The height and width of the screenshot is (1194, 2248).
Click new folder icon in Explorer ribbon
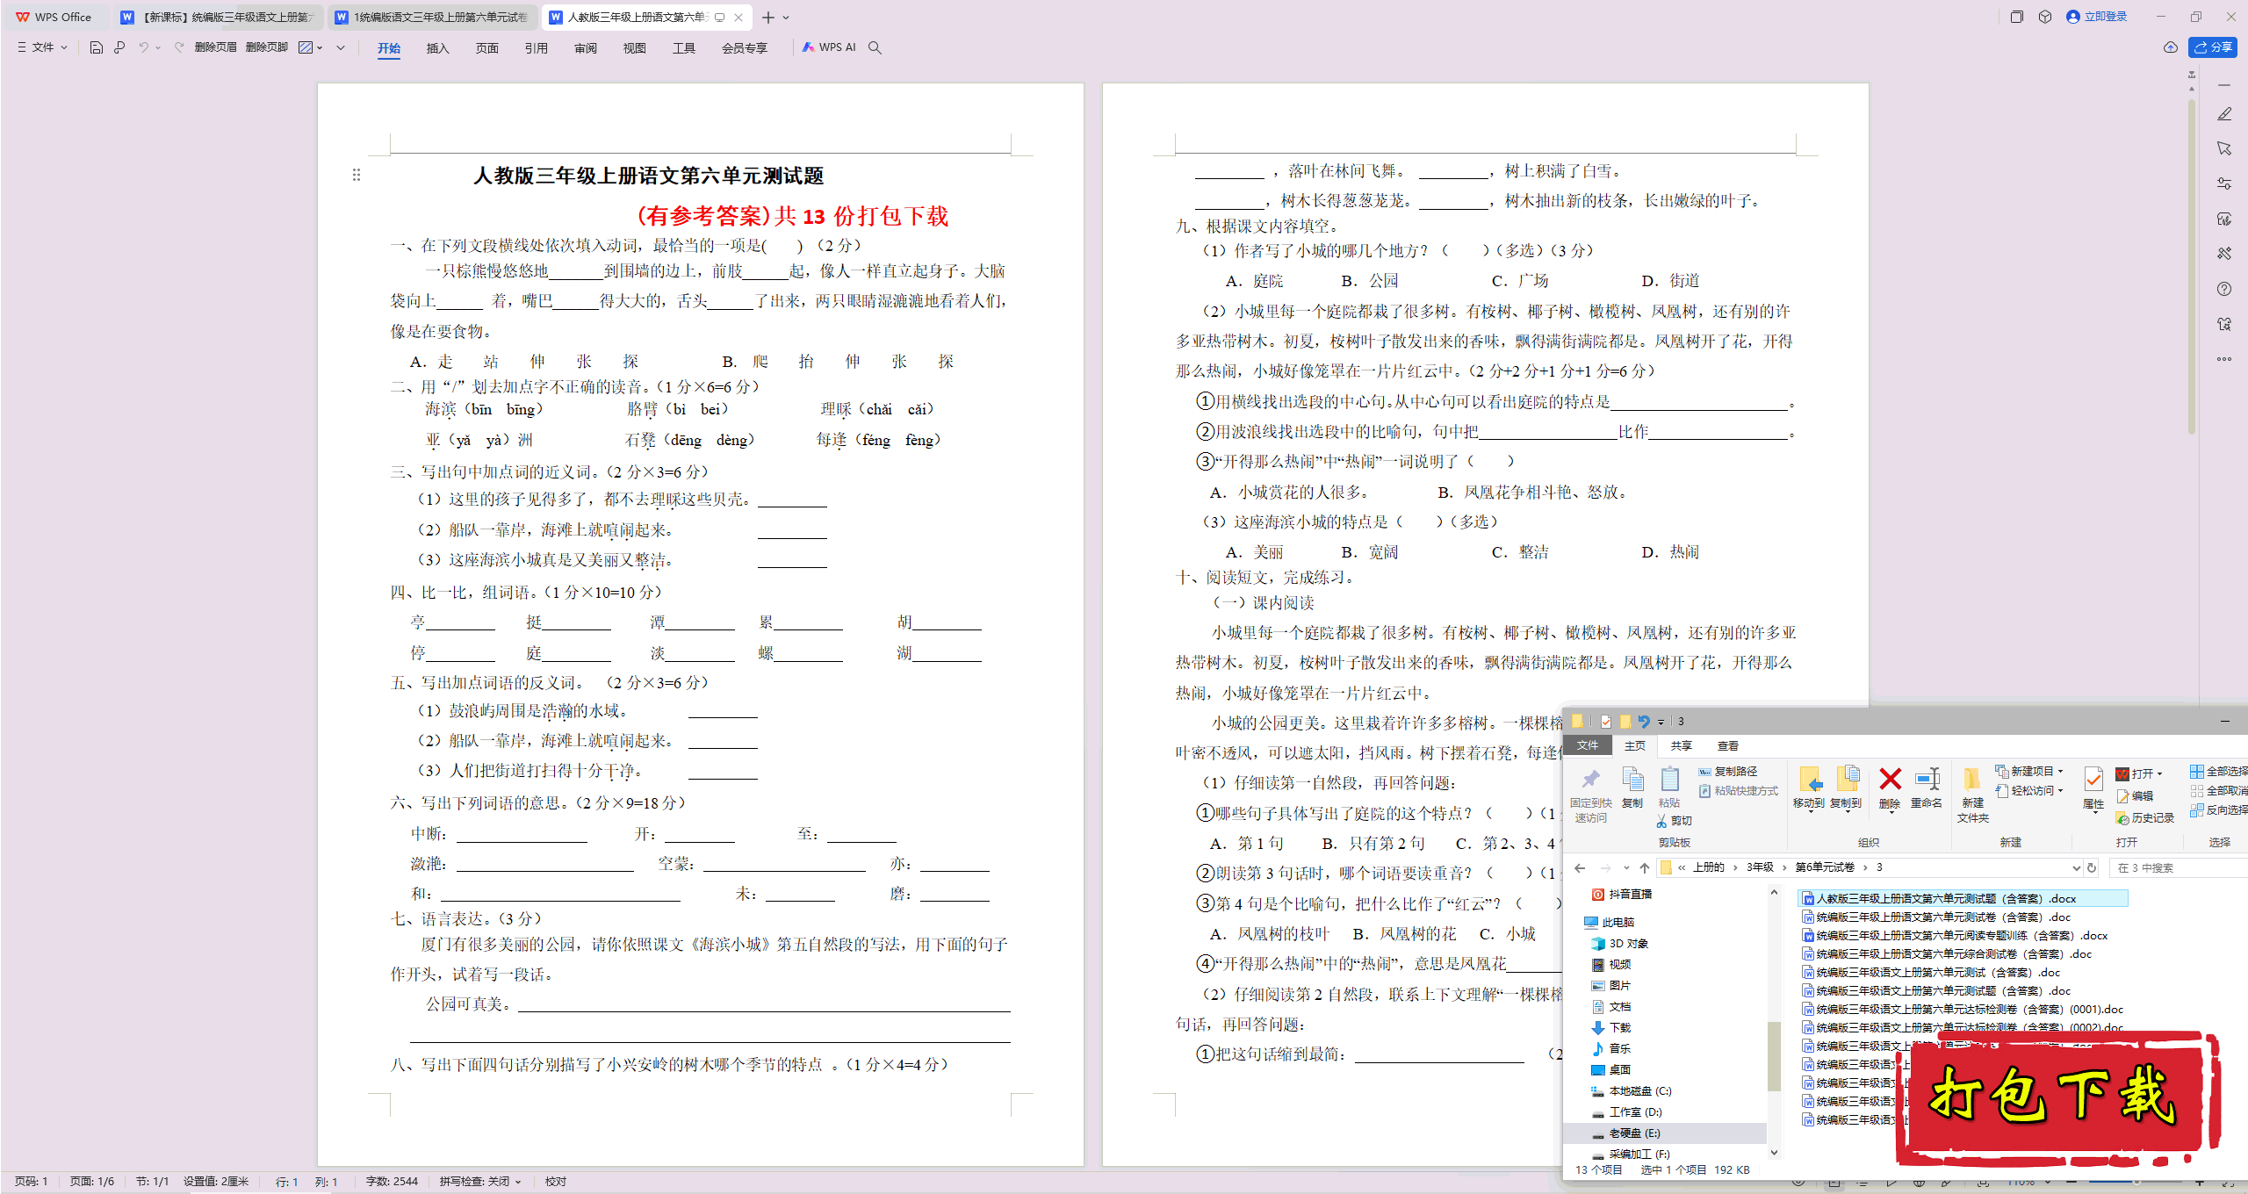1972,779
